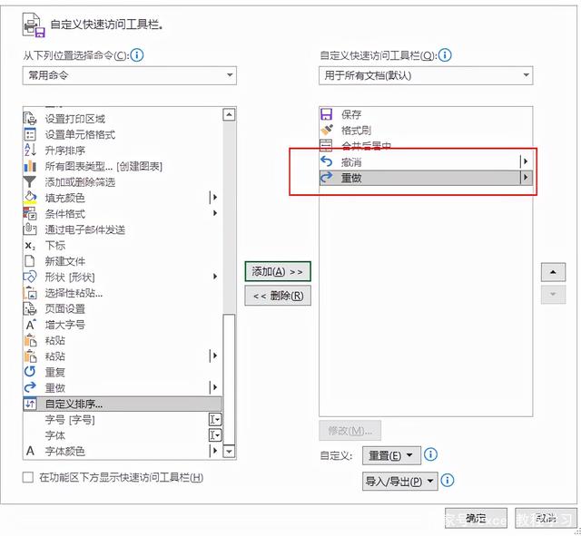Click the funnel icon for 添加或删除筛选
The height and width of the screenshot is (536, 581).
point(30,181)
